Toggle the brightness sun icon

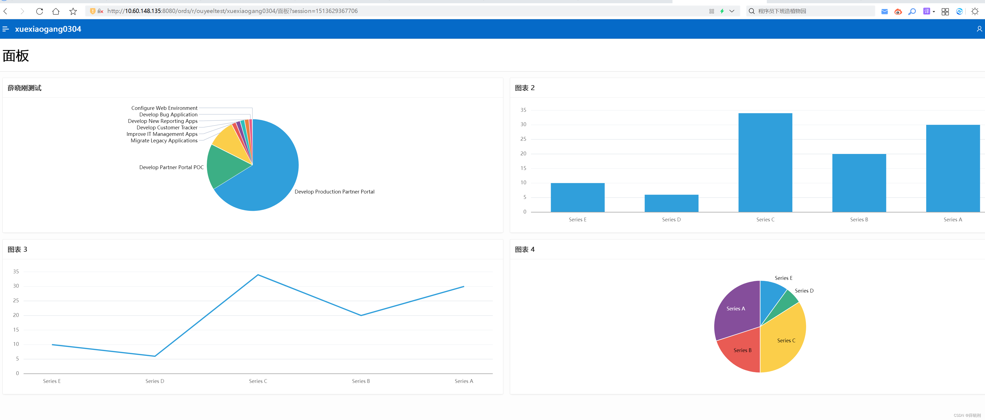pos(975,11)
